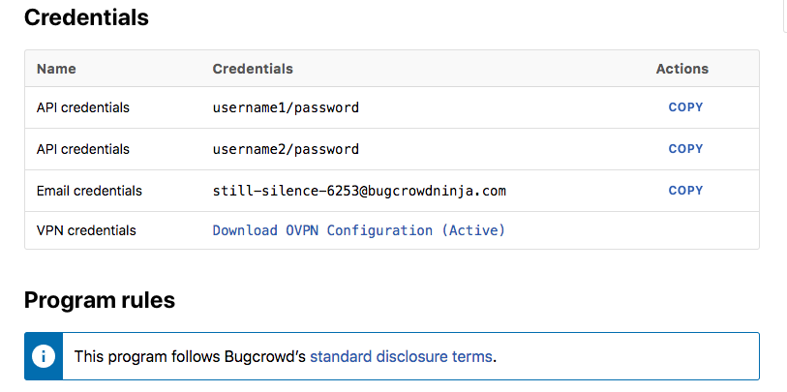Click the Actions column header
The image size is (787, 392).
point(682,69)
